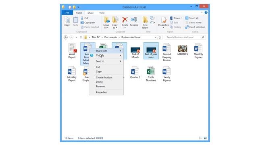This screenshot has height=145, width=258.
Task: Open the Quick Access Toolbar dropdown arrow
Action: click(x=78, y=7)
